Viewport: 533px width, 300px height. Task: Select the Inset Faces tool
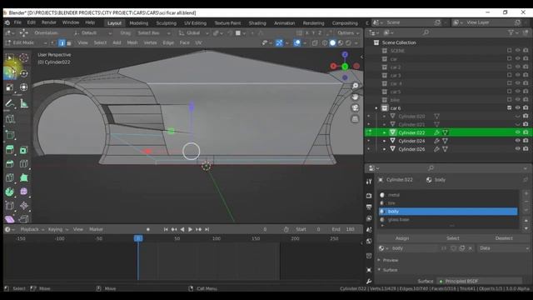pos(24,150)
